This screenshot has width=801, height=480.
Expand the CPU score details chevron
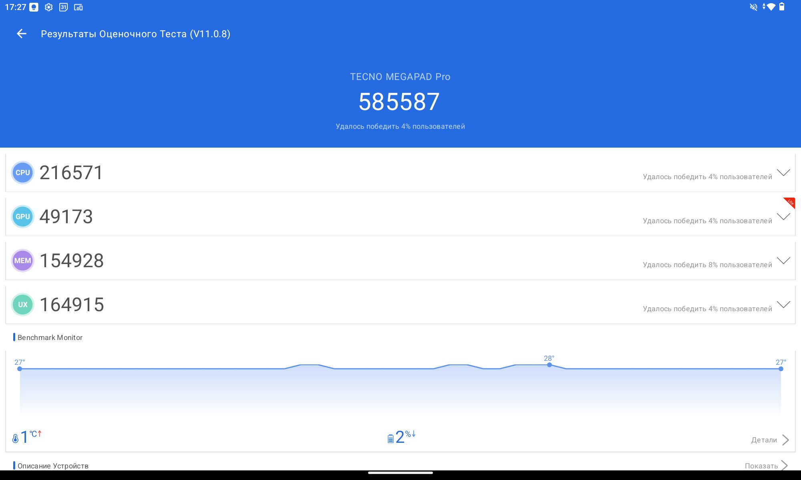coord(783,173)
